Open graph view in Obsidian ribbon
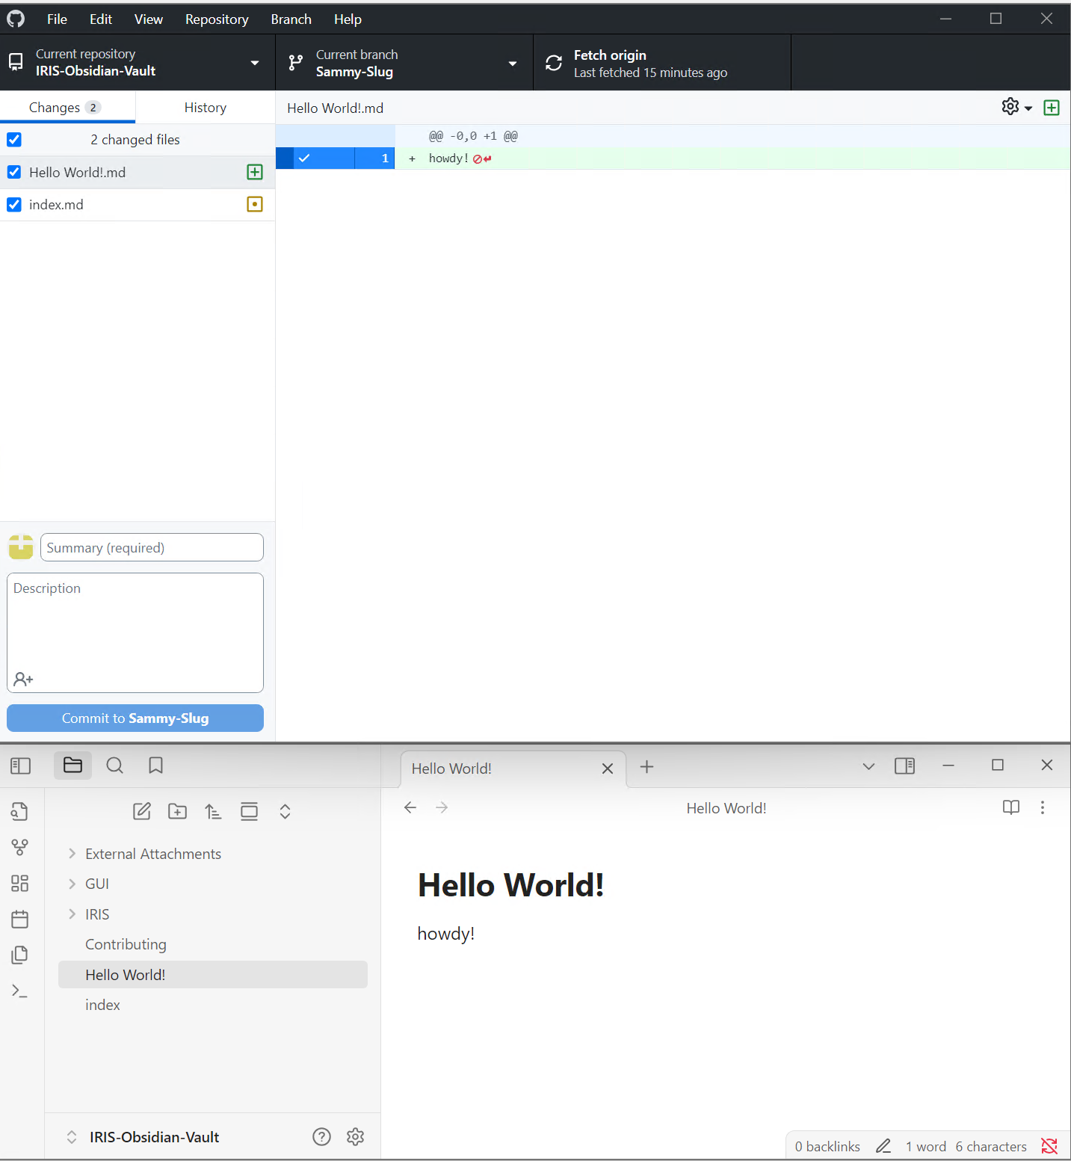The image size is (1071, 1161). click(20, 847)
